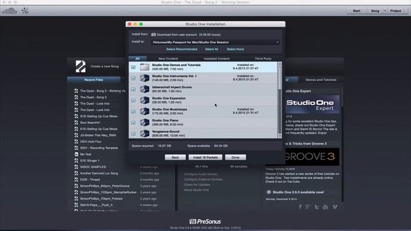The width and height of the screenshot is (411, 231).
Task: Open recent file The Dyad - Song 2
Action: [x=93, y=97]
